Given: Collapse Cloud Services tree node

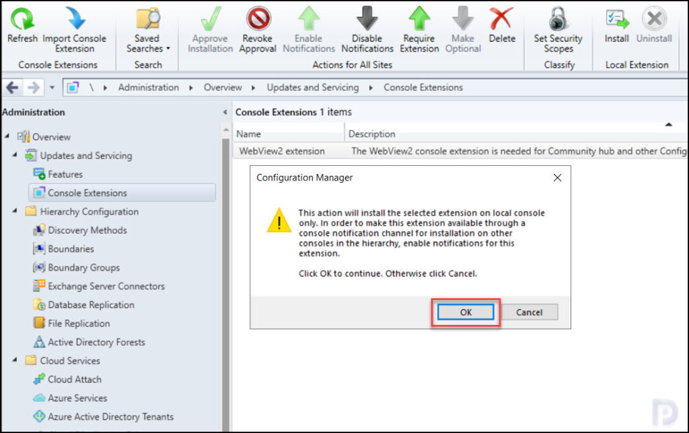Looking at the screenshot, I should coord(15,360).
